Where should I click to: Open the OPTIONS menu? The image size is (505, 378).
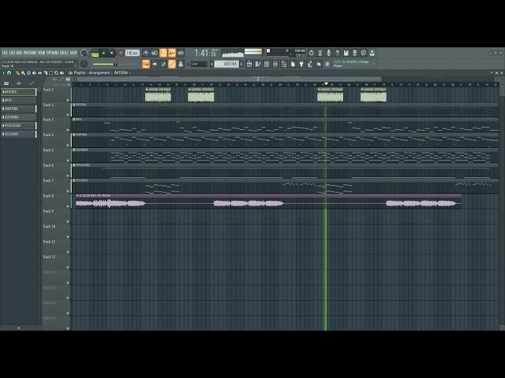[x=53, y=53]
